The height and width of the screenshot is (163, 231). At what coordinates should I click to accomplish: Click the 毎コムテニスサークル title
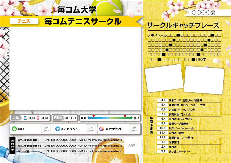(83, 21)
